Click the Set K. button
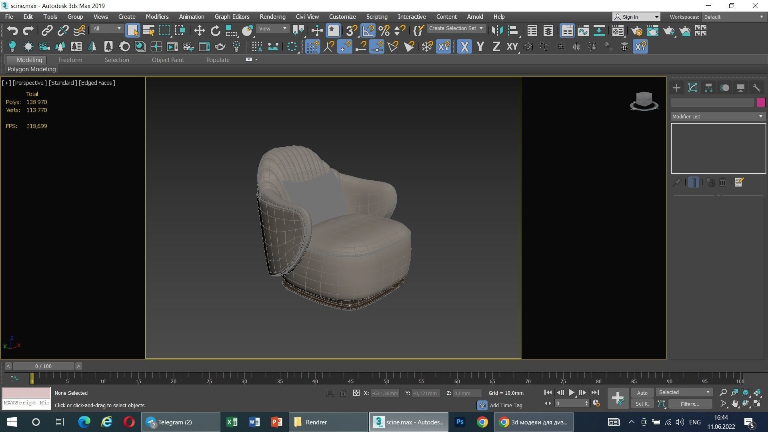Screen dimensions: 768x432 pyautogui.click(x=642, y=404)
